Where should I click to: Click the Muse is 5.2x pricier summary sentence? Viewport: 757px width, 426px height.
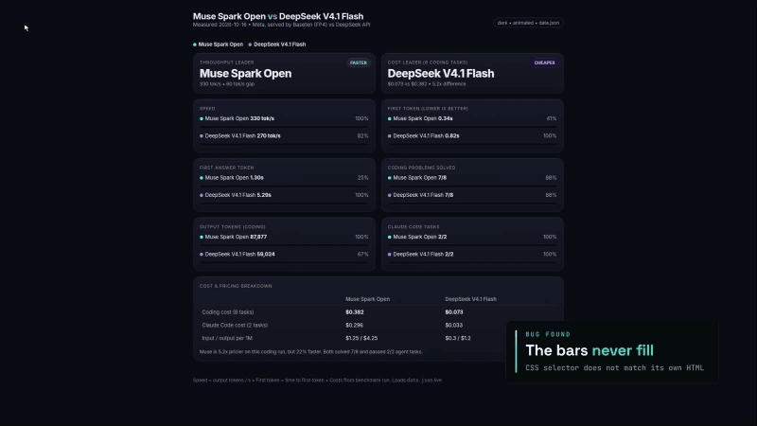point(311,351)
